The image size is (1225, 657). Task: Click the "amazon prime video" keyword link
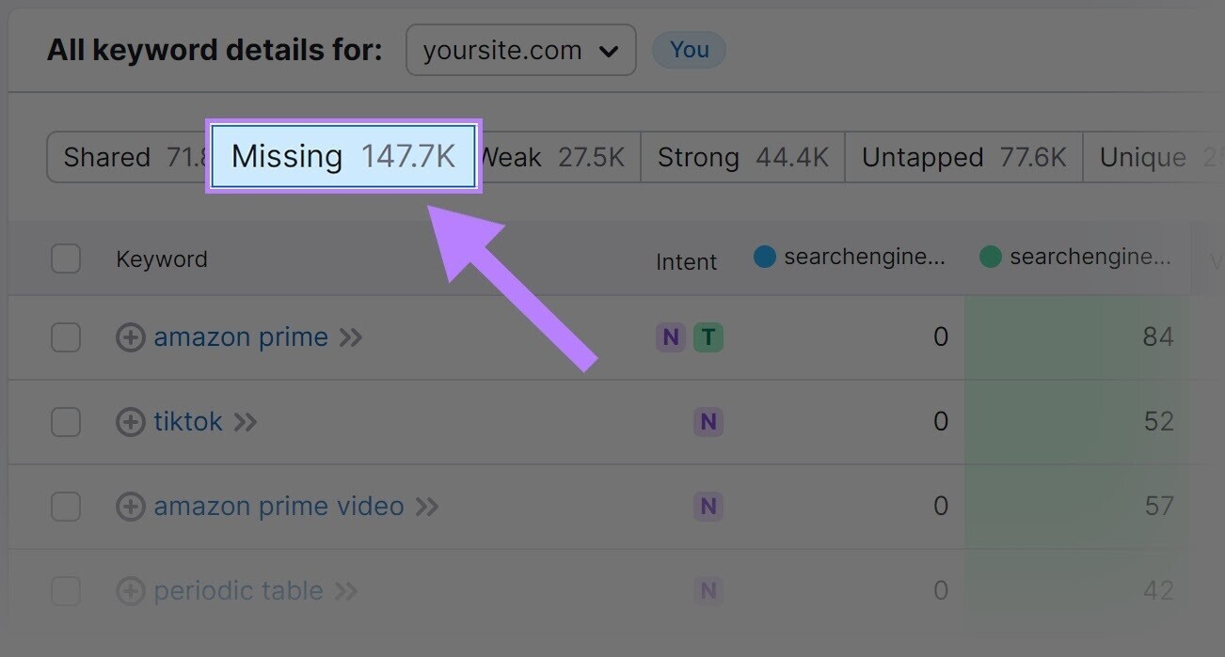click(x=278, y=506)
